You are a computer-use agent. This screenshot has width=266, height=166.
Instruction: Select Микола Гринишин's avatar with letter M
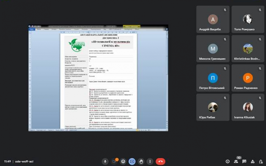pyautogui.click(x=213, y=48)
